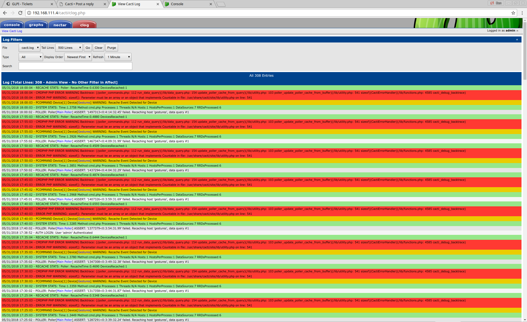527x322 pixels.
Task: Click the All 308 Entries header text
Action: pos(261,76)
